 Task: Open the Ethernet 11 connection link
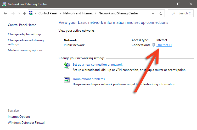point(164,45)
